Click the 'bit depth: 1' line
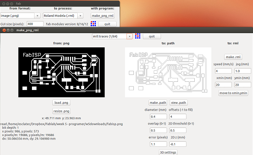Viewport: 253px width, 155px height. coord(10,127)
